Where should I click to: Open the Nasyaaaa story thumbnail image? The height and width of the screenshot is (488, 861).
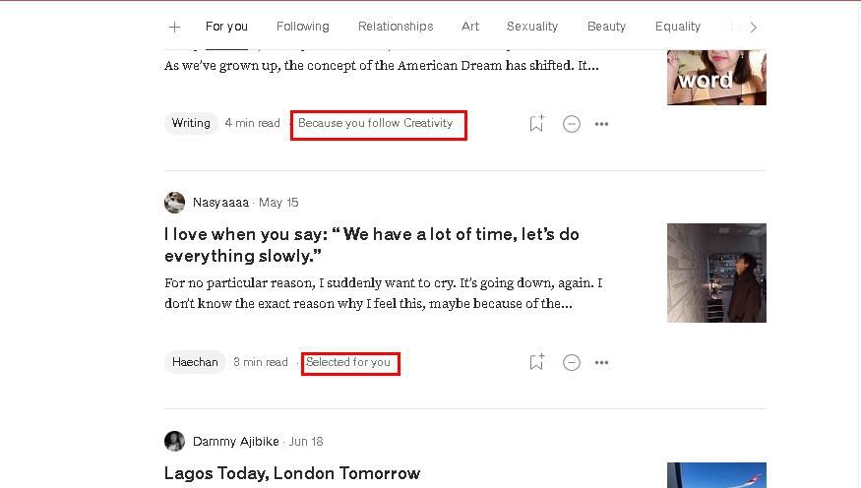point(716,273)
